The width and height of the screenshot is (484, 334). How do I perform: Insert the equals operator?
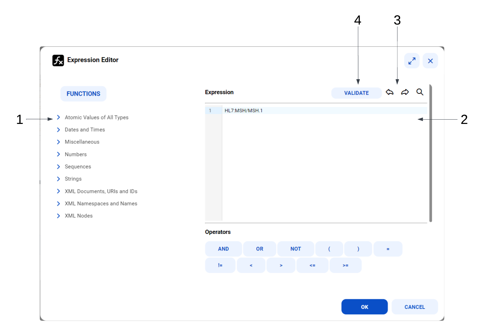tap(388, 249)
